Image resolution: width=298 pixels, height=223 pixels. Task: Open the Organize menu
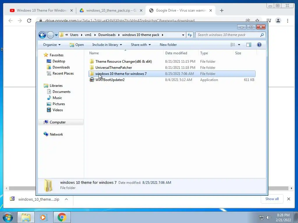[x=52, y=45]
